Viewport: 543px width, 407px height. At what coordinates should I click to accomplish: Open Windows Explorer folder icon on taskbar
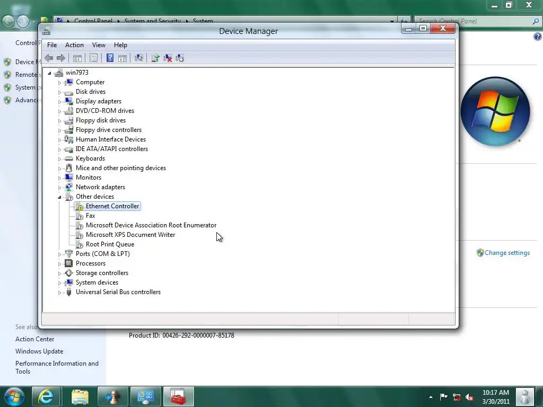pyautogui.click(x=80, y=396)
